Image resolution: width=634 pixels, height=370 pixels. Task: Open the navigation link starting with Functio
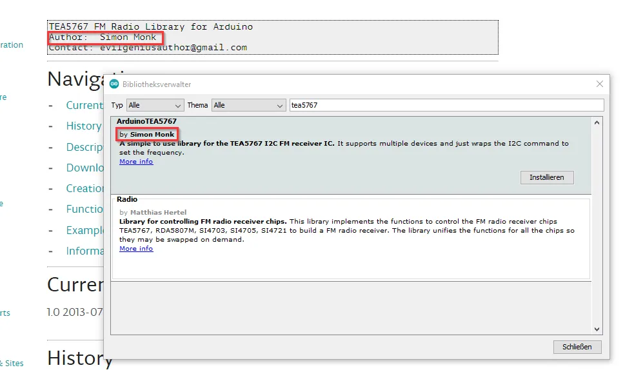click(84, 209)
